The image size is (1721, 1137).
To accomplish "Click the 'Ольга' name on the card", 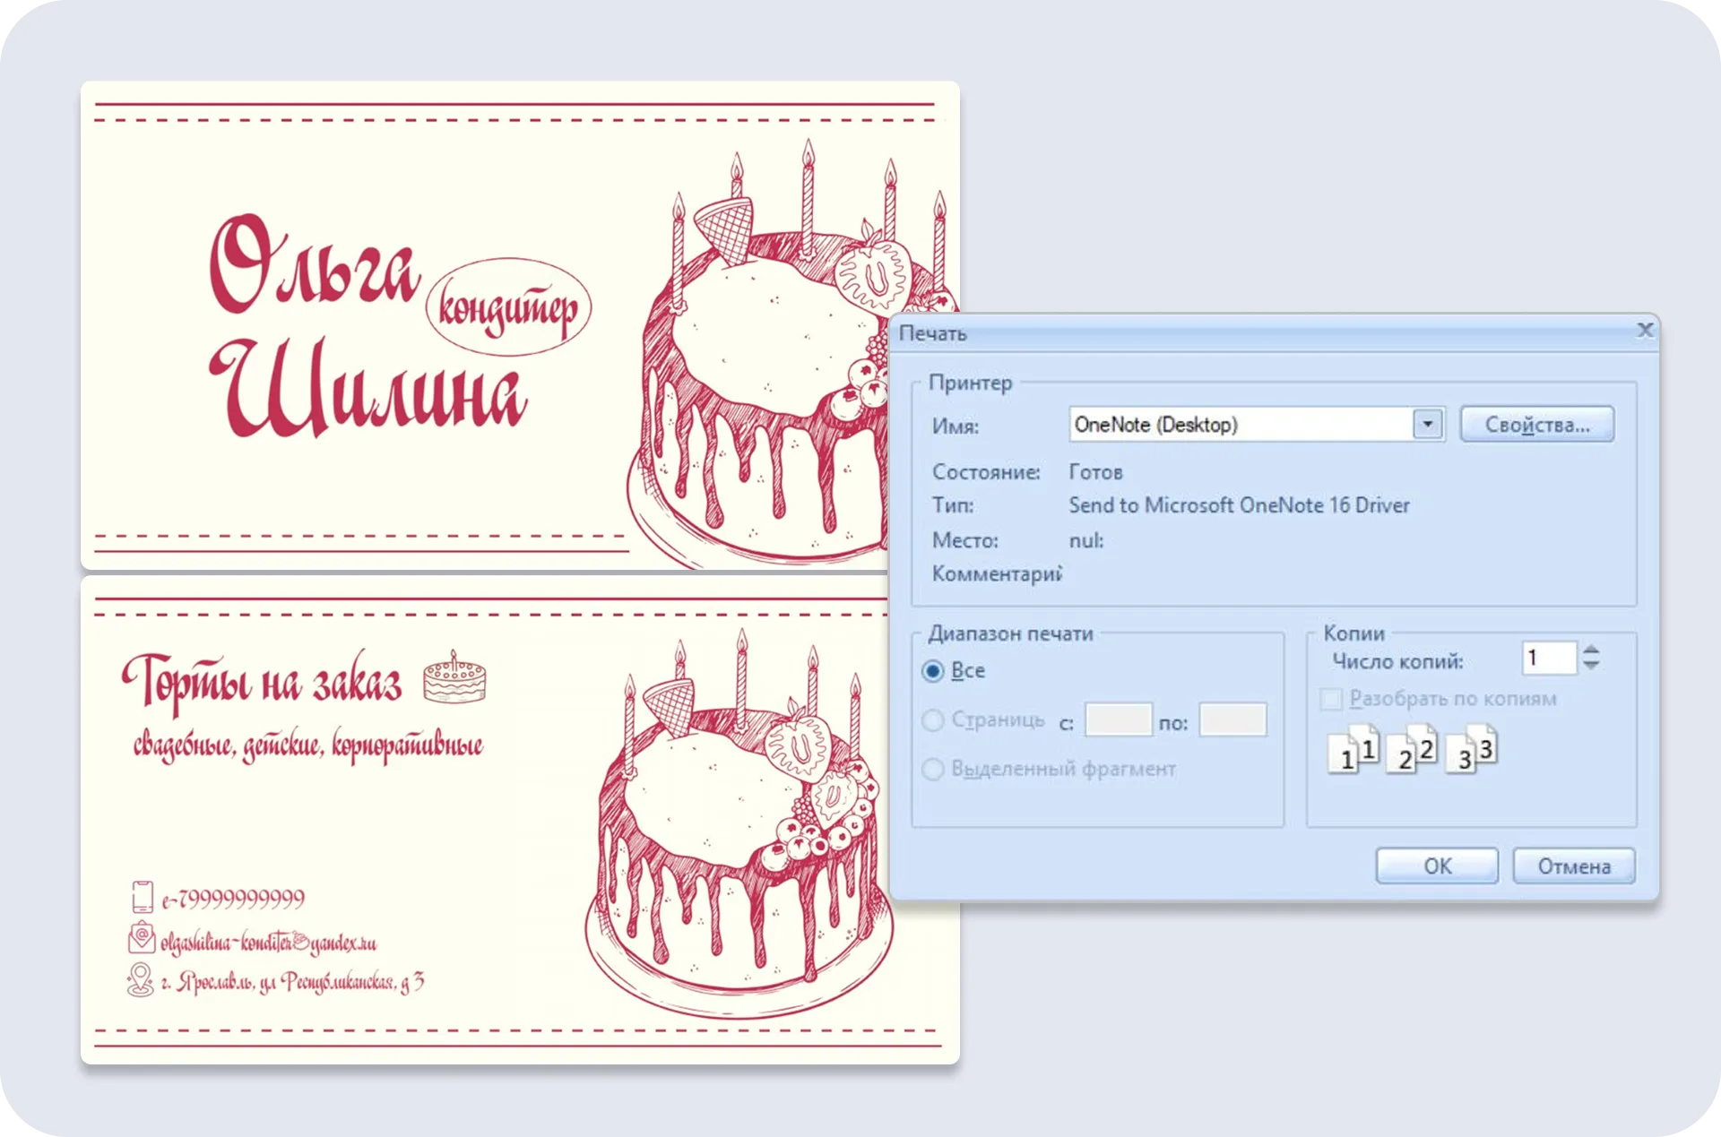I will (x=314, y=264).
